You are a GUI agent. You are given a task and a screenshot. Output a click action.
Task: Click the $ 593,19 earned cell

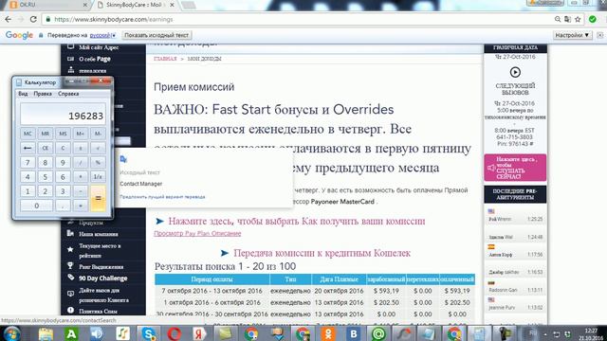tap(386, 291)
